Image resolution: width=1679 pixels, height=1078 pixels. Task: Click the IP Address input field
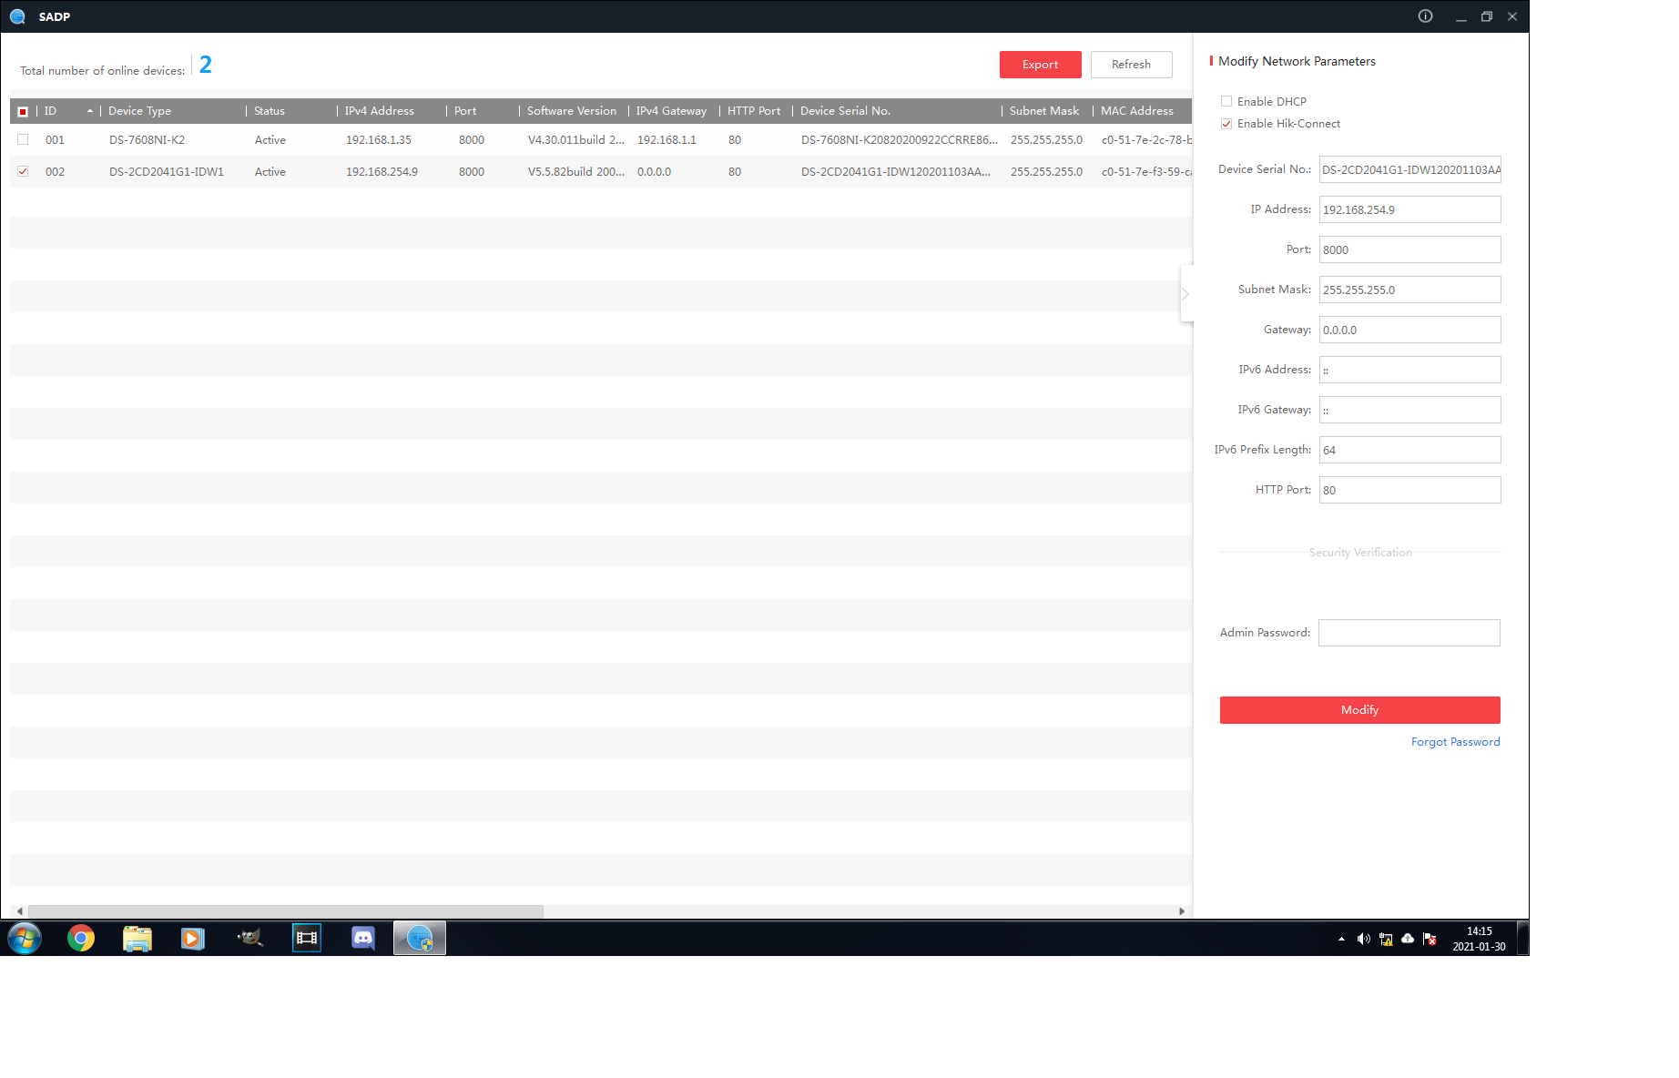[x=1410, y=209]
